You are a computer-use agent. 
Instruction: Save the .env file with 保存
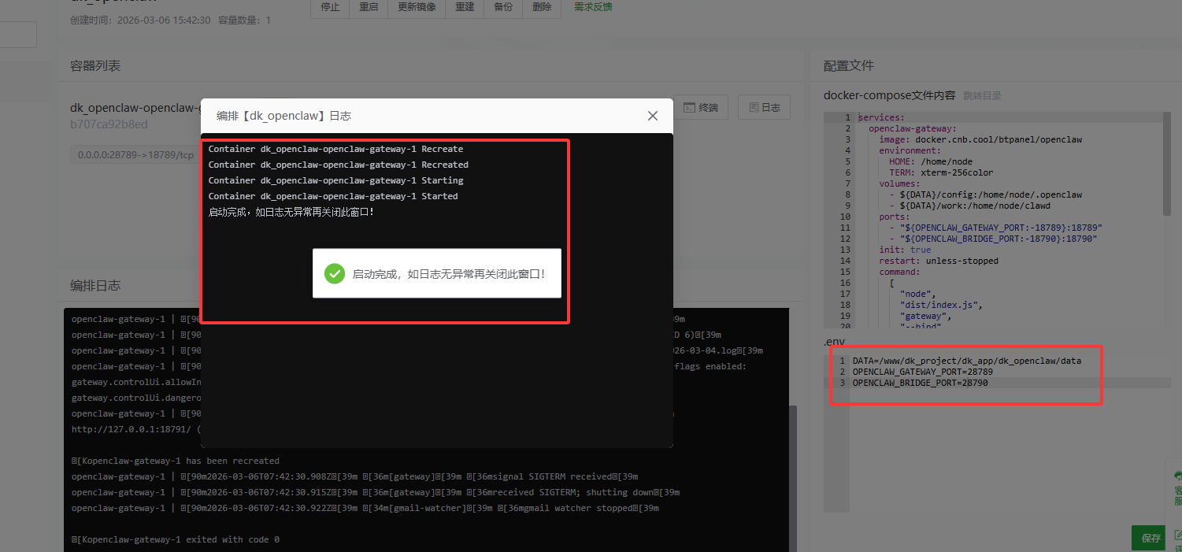tap(1148, 538)
